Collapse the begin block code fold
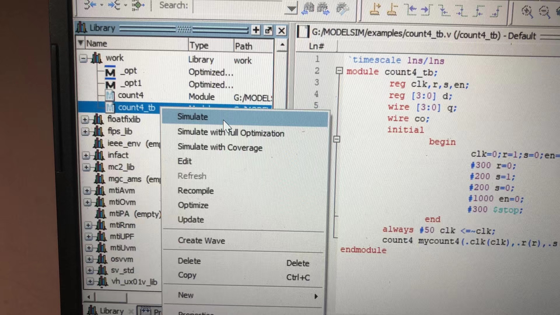 pos(337,139)
